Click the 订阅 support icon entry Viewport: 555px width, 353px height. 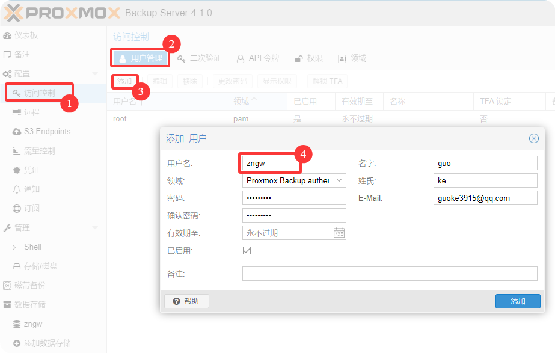click(x=17, y=209)
